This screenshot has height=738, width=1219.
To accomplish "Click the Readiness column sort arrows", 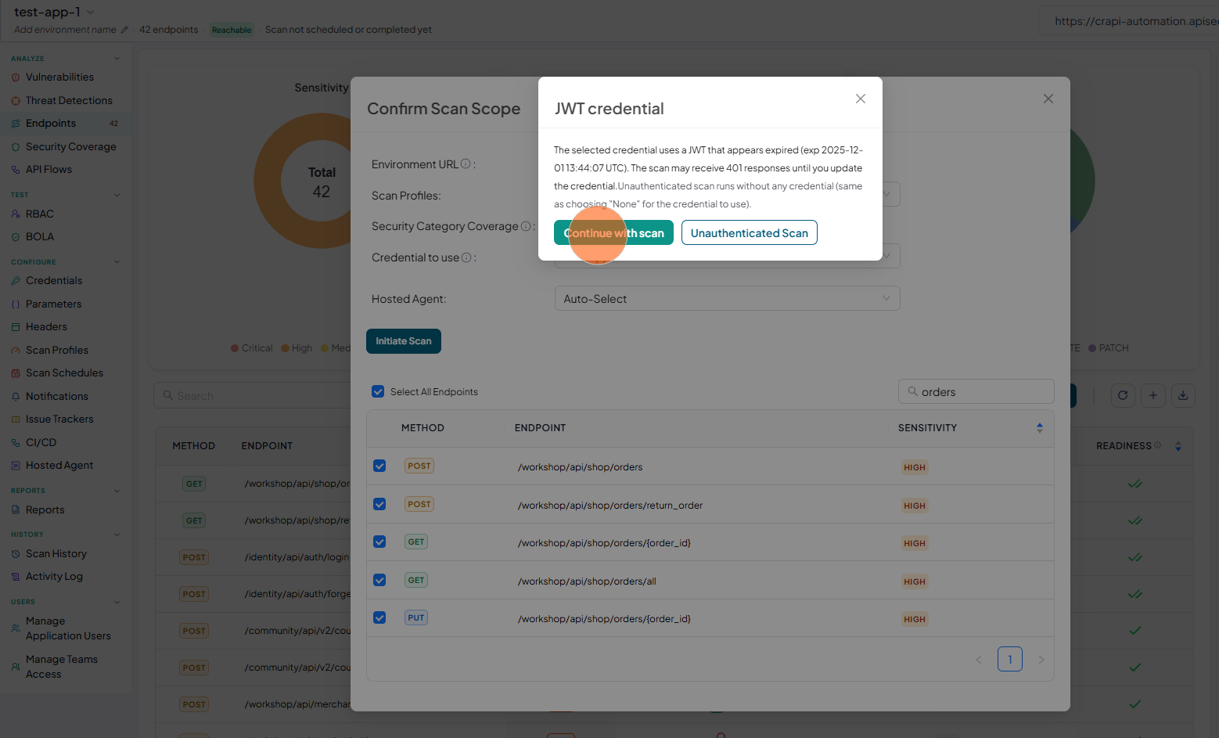I will pos(1178,446).
